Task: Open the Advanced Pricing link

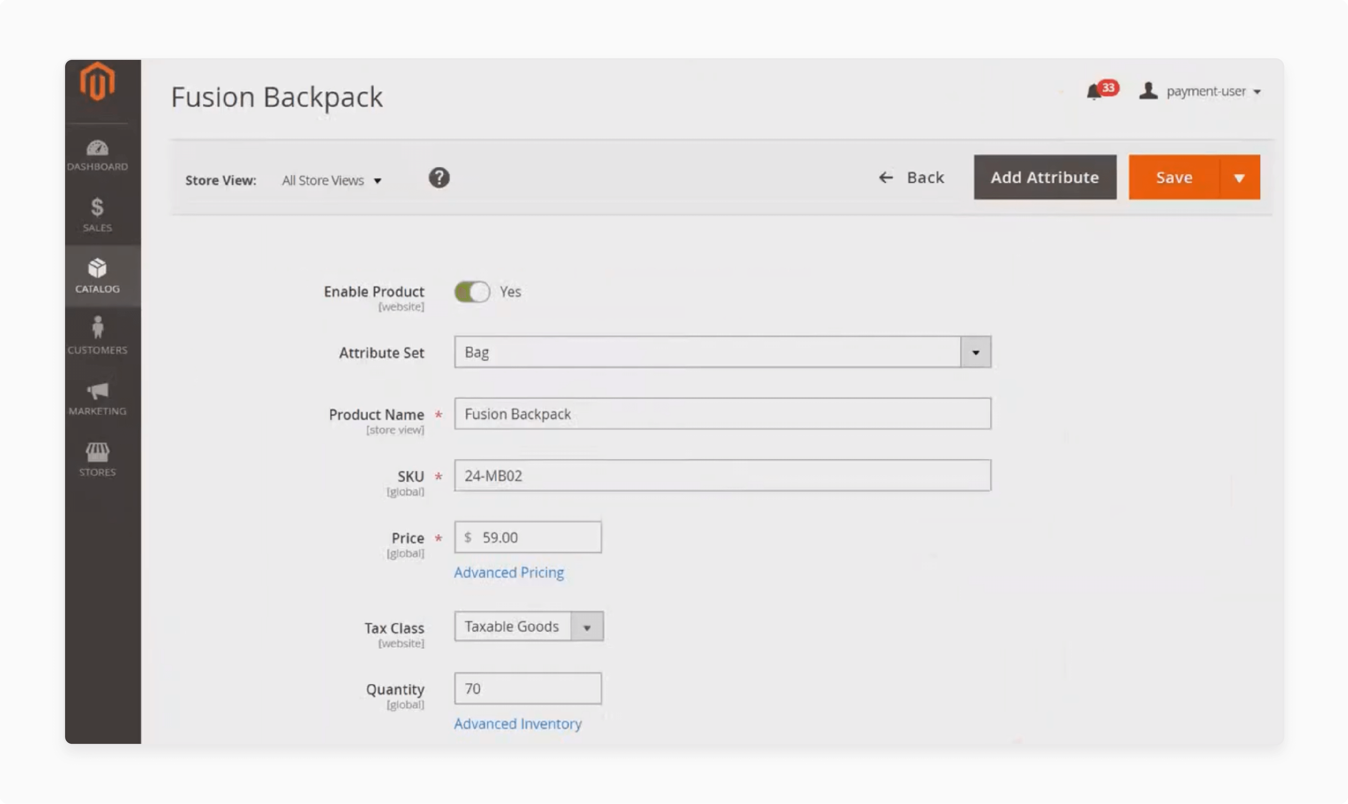Action: point(509,573)
